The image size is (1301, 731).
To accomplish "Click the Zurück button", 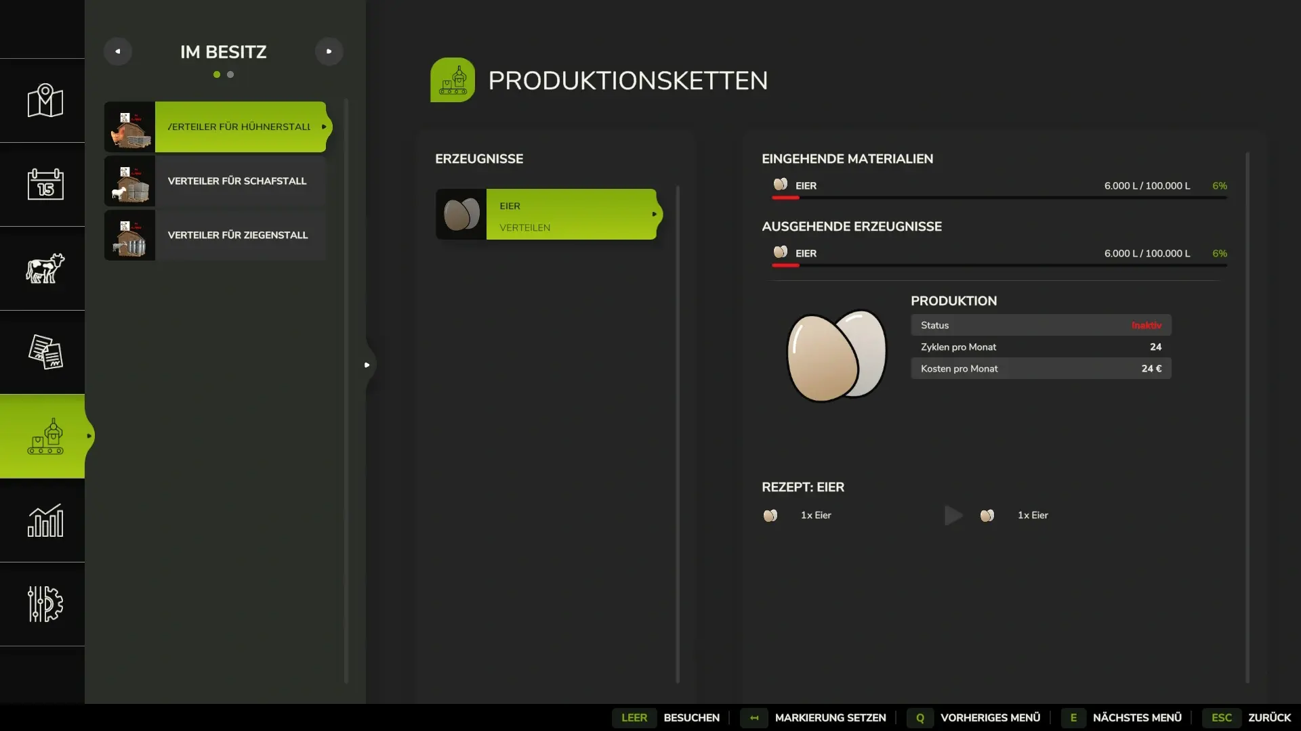I will coord(1268,717).
